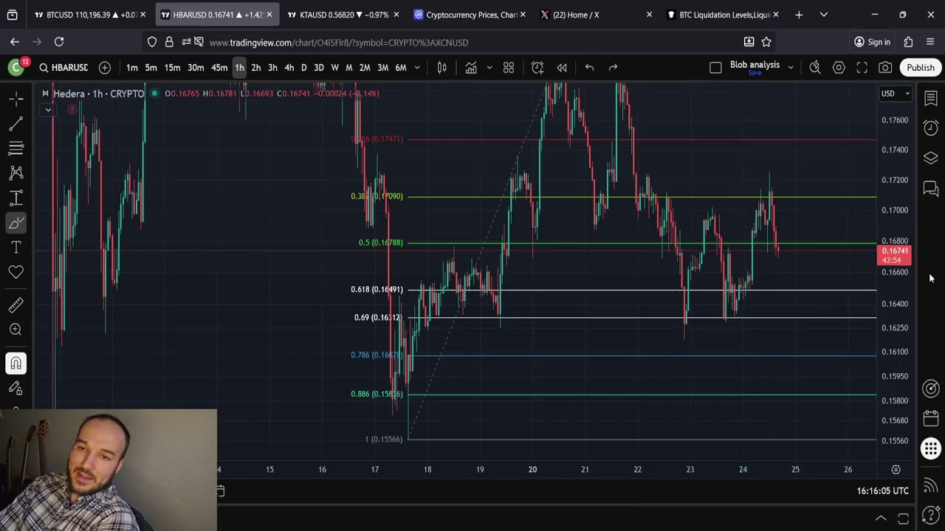
Task: Open the calendar panel in right sidebar
Action: pyautogui.click(x=931, y=418)
